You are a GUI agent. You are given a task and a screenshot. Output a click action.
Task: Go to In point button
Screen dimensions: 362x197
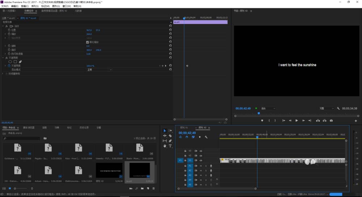coord(284,121)
